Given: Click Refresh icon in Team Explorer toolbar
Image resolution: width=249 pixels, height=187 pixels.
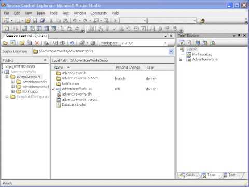Looking at the screenshot, I should point(182,43).
